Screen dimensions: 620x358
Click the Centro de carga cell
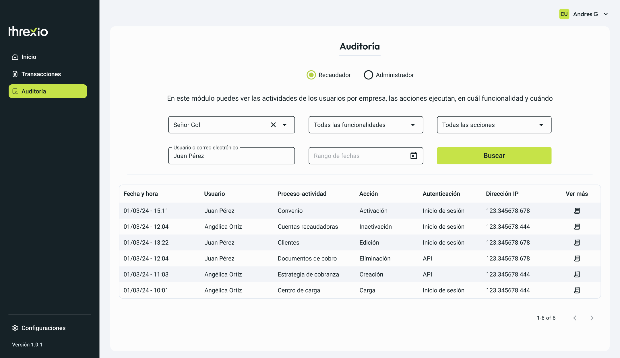(x=299, y=290)
